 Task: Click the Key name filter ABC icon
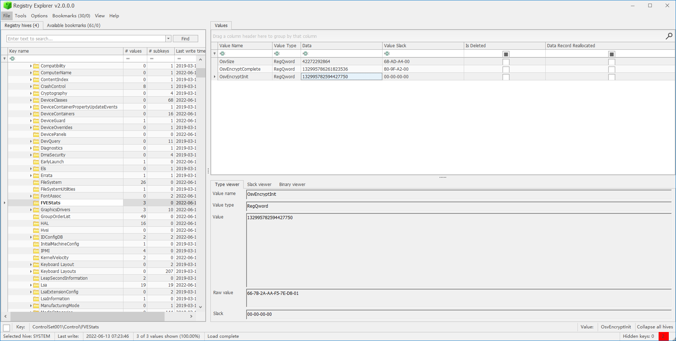pyautogui.click(x=12, y=59)
